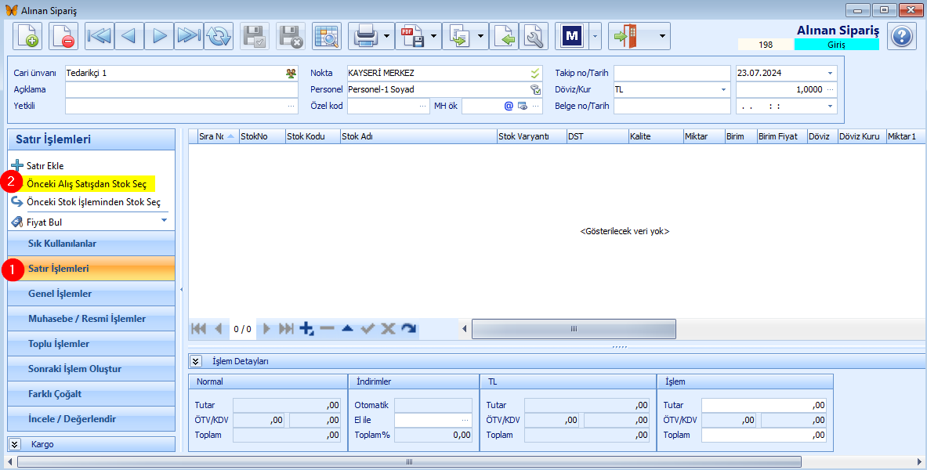Viewport: 927px width, 470px height.
Task: Post the grid edit with the checkmark icon
Action: (x=368, y=329)
